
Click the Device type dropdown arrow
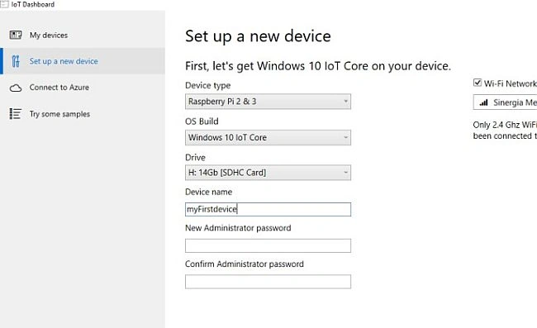345,102
